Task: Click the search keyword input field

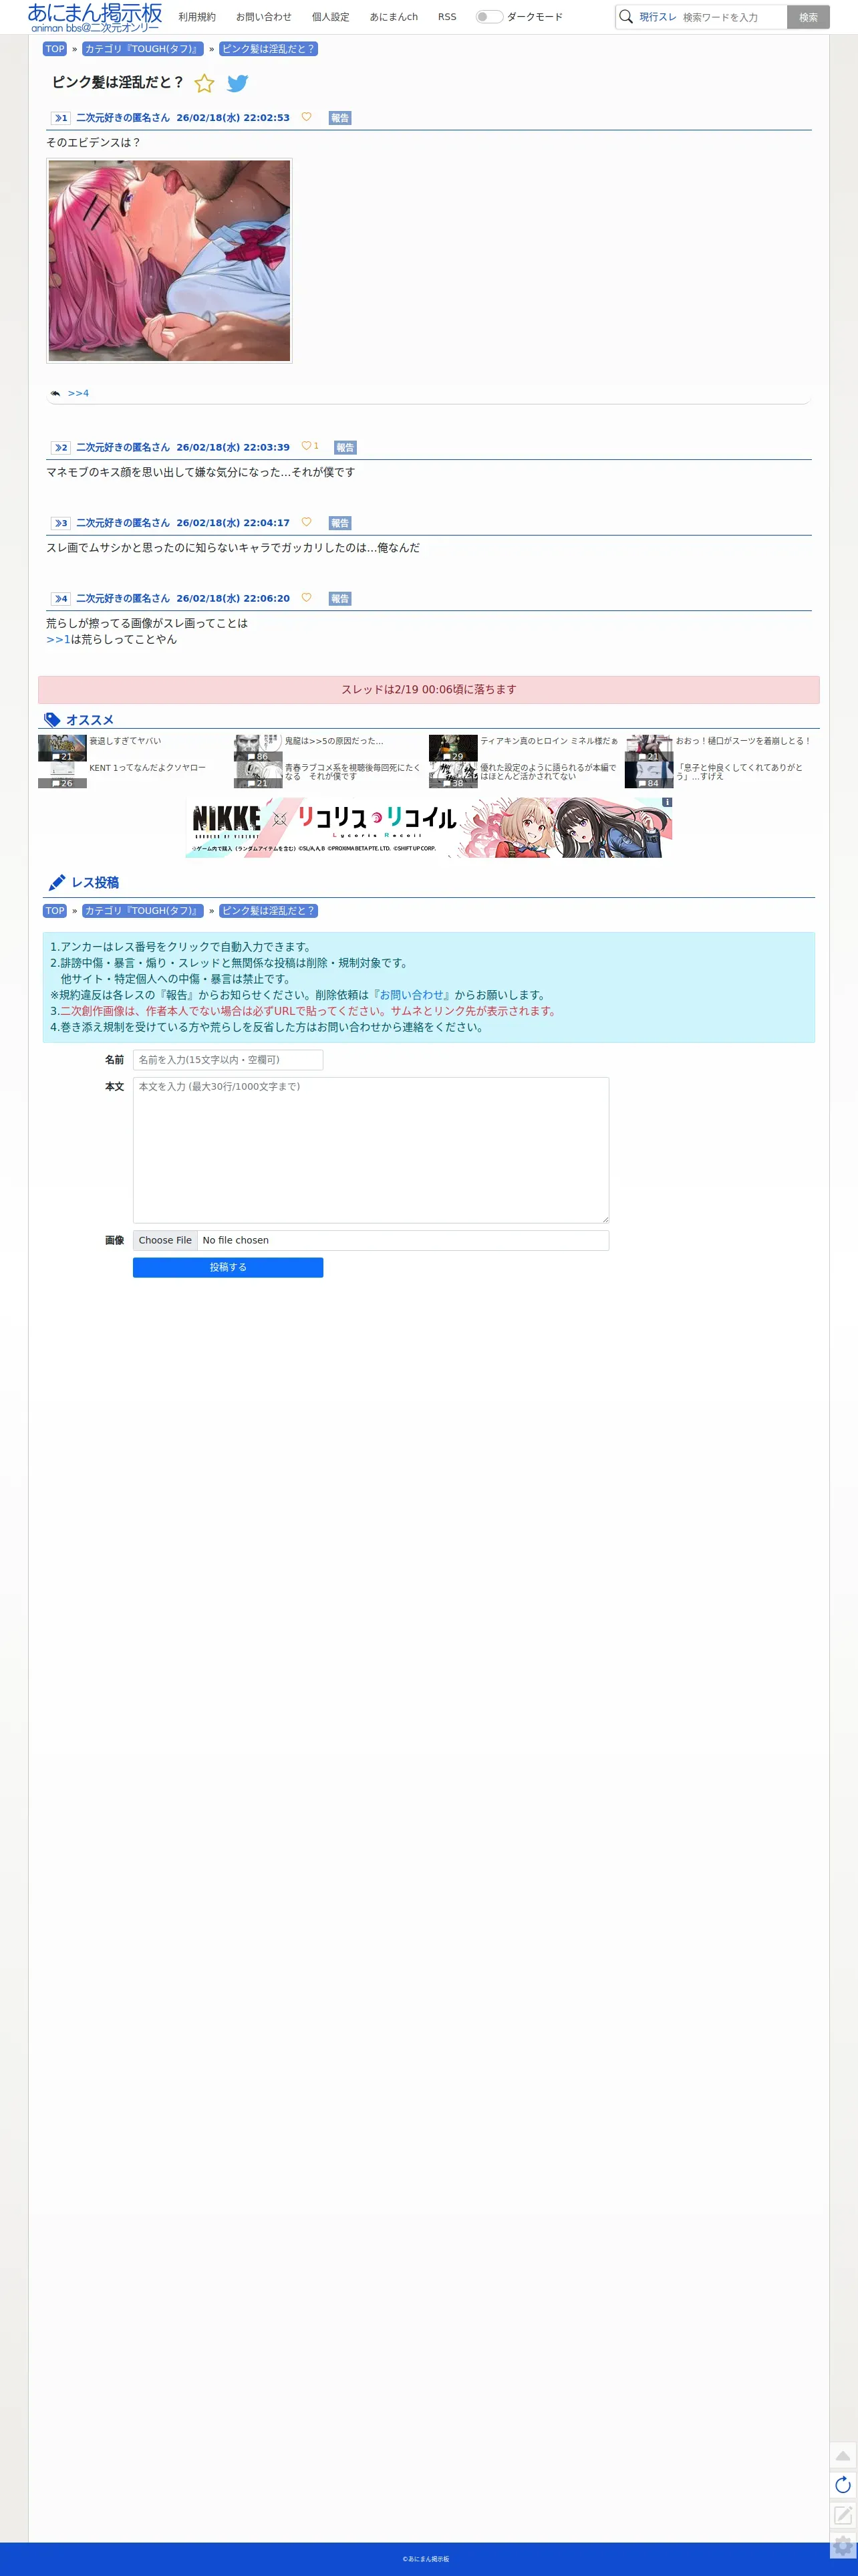Action: coord(732,17)
